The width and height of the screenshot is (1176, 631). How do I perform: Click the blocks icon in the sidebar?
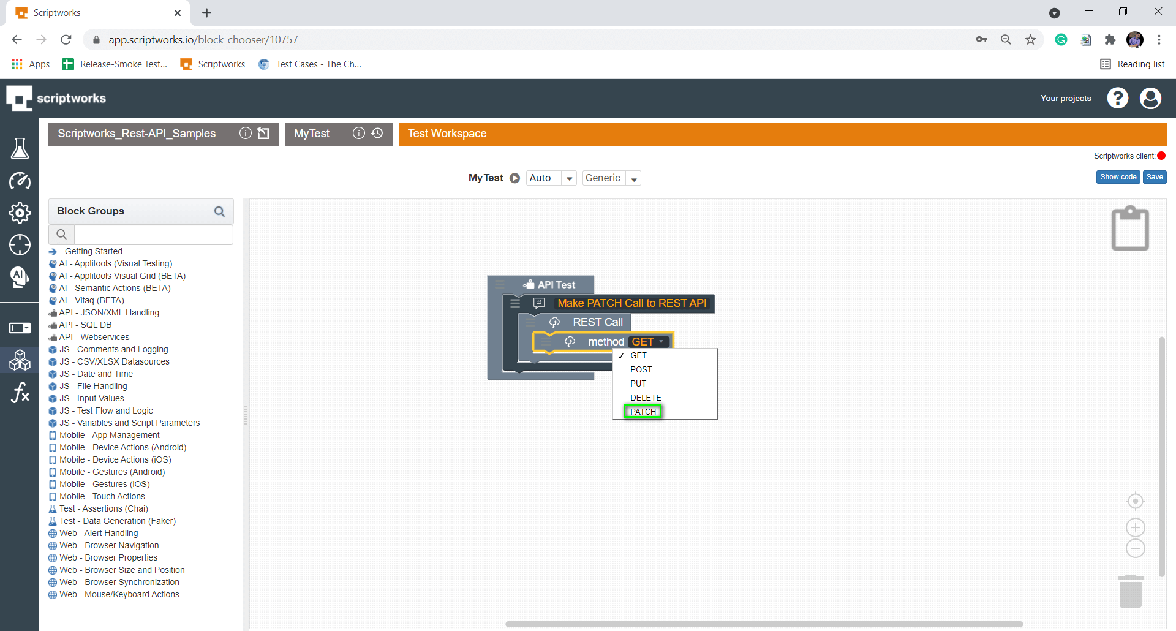pyautogui.click(x=20, y=360)
